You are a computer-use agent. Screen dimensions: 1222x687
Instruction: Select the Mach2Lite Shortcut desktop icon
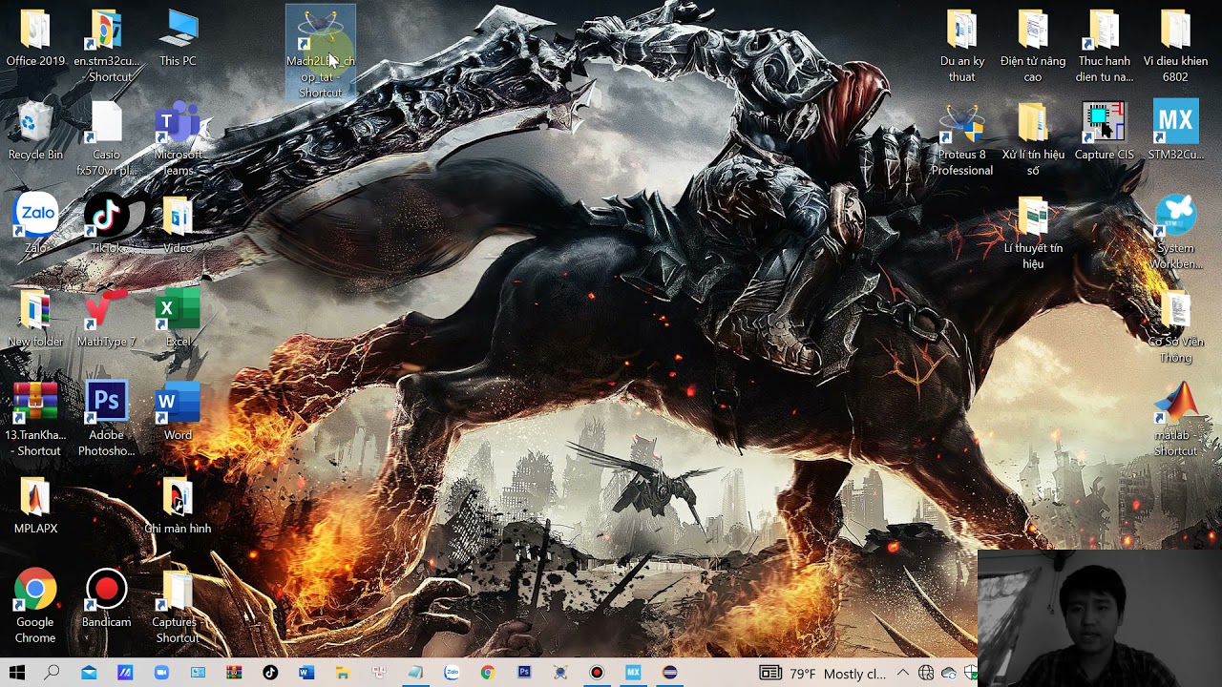pos(321,52)
